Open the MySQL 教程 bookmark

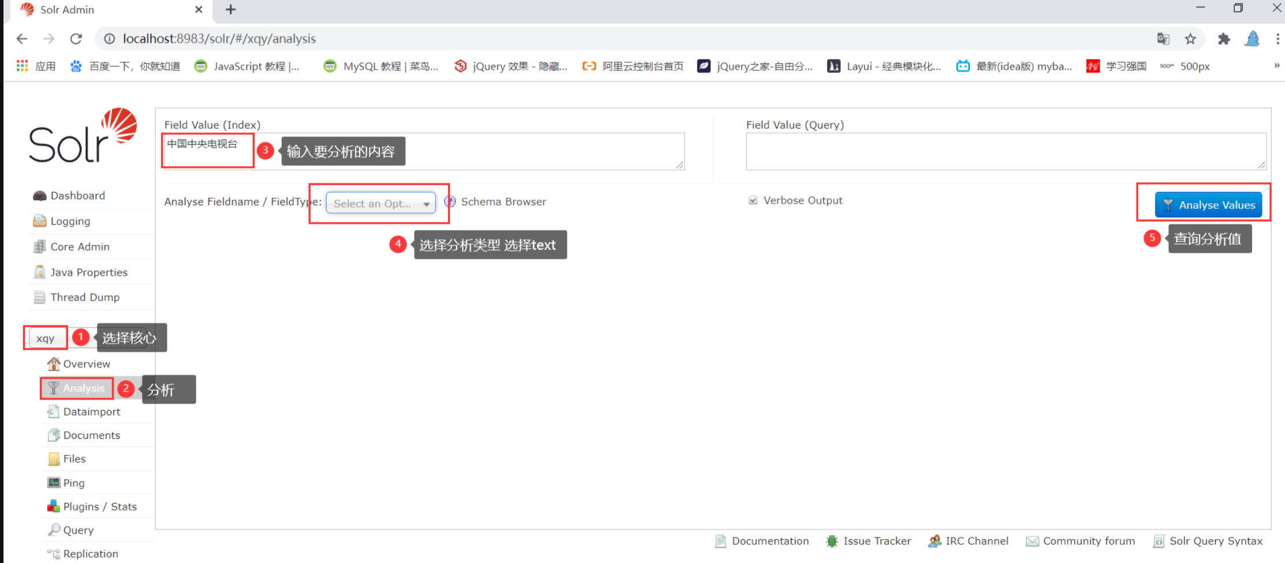[x=381, y=66]
